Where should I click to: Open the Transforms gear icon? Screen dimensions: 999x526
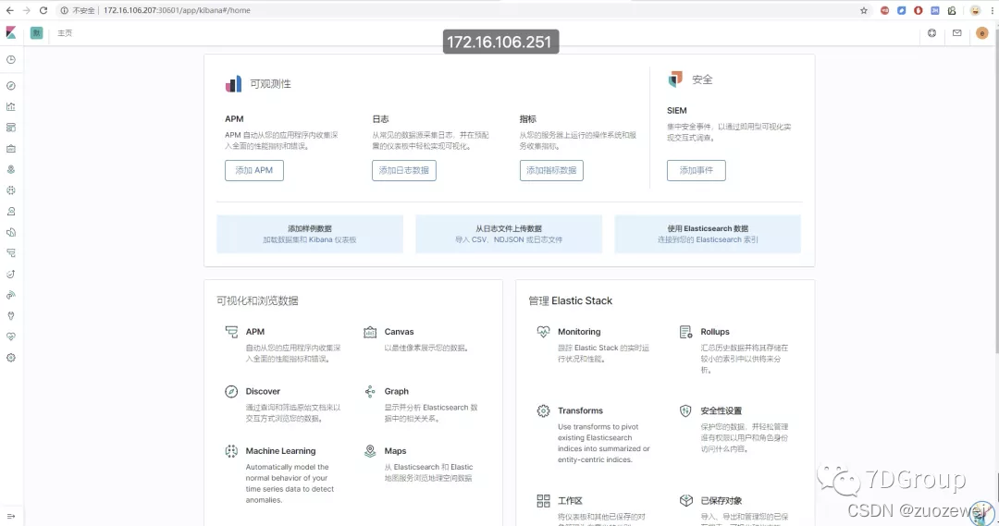544,410
